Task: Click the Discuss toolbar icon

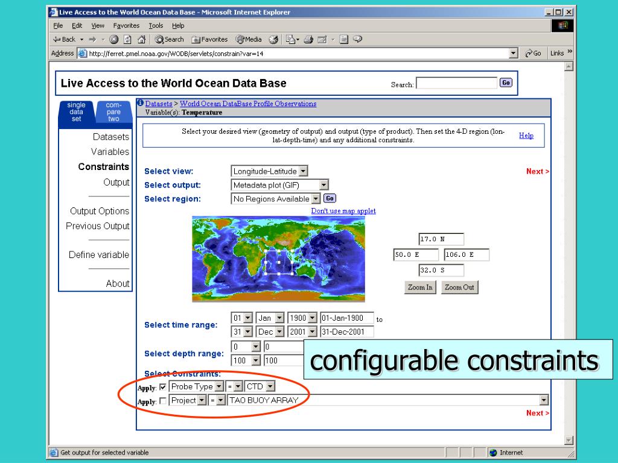Action: 344,39
